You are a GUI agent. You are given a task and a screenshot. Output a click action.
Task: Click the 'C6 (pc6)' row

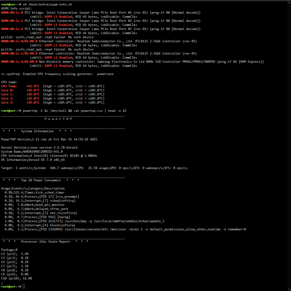click(15, 262)
